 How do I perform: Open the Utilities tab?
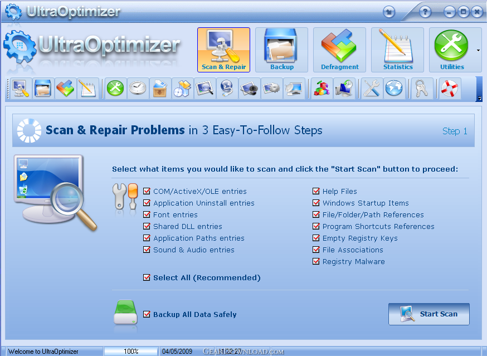pos(452,50)
